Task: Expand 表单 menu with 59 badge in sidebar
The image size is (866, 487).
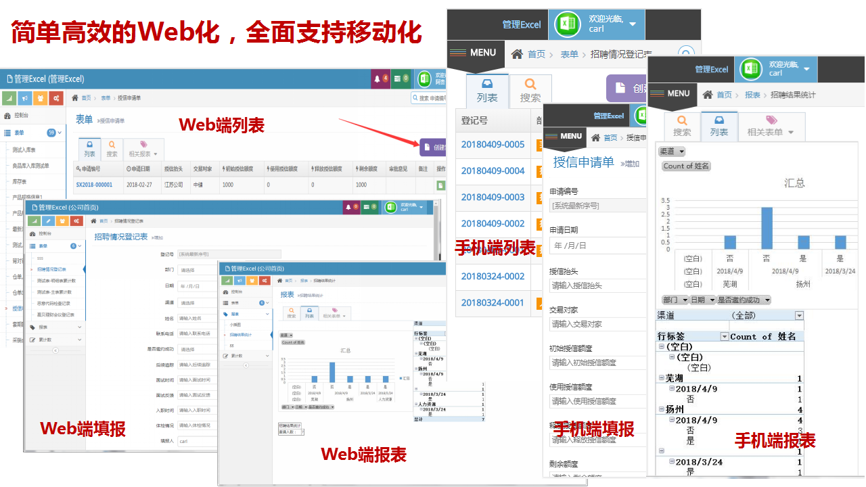Action: [32, 133]
